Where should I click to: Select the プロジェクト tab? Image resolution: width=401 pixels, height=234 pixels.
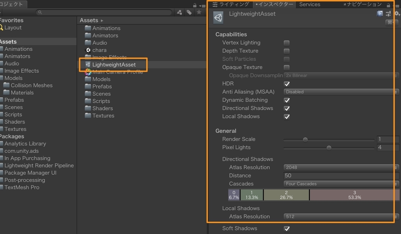point(13,4)
